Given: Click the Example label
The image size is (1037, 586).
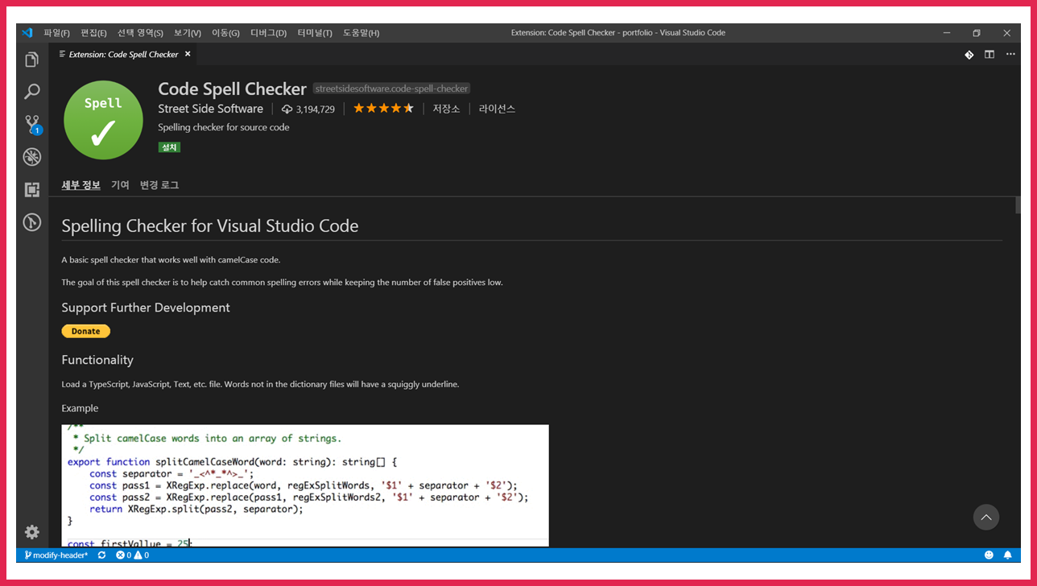Looking at the screenshot, I should pos(80,408).
